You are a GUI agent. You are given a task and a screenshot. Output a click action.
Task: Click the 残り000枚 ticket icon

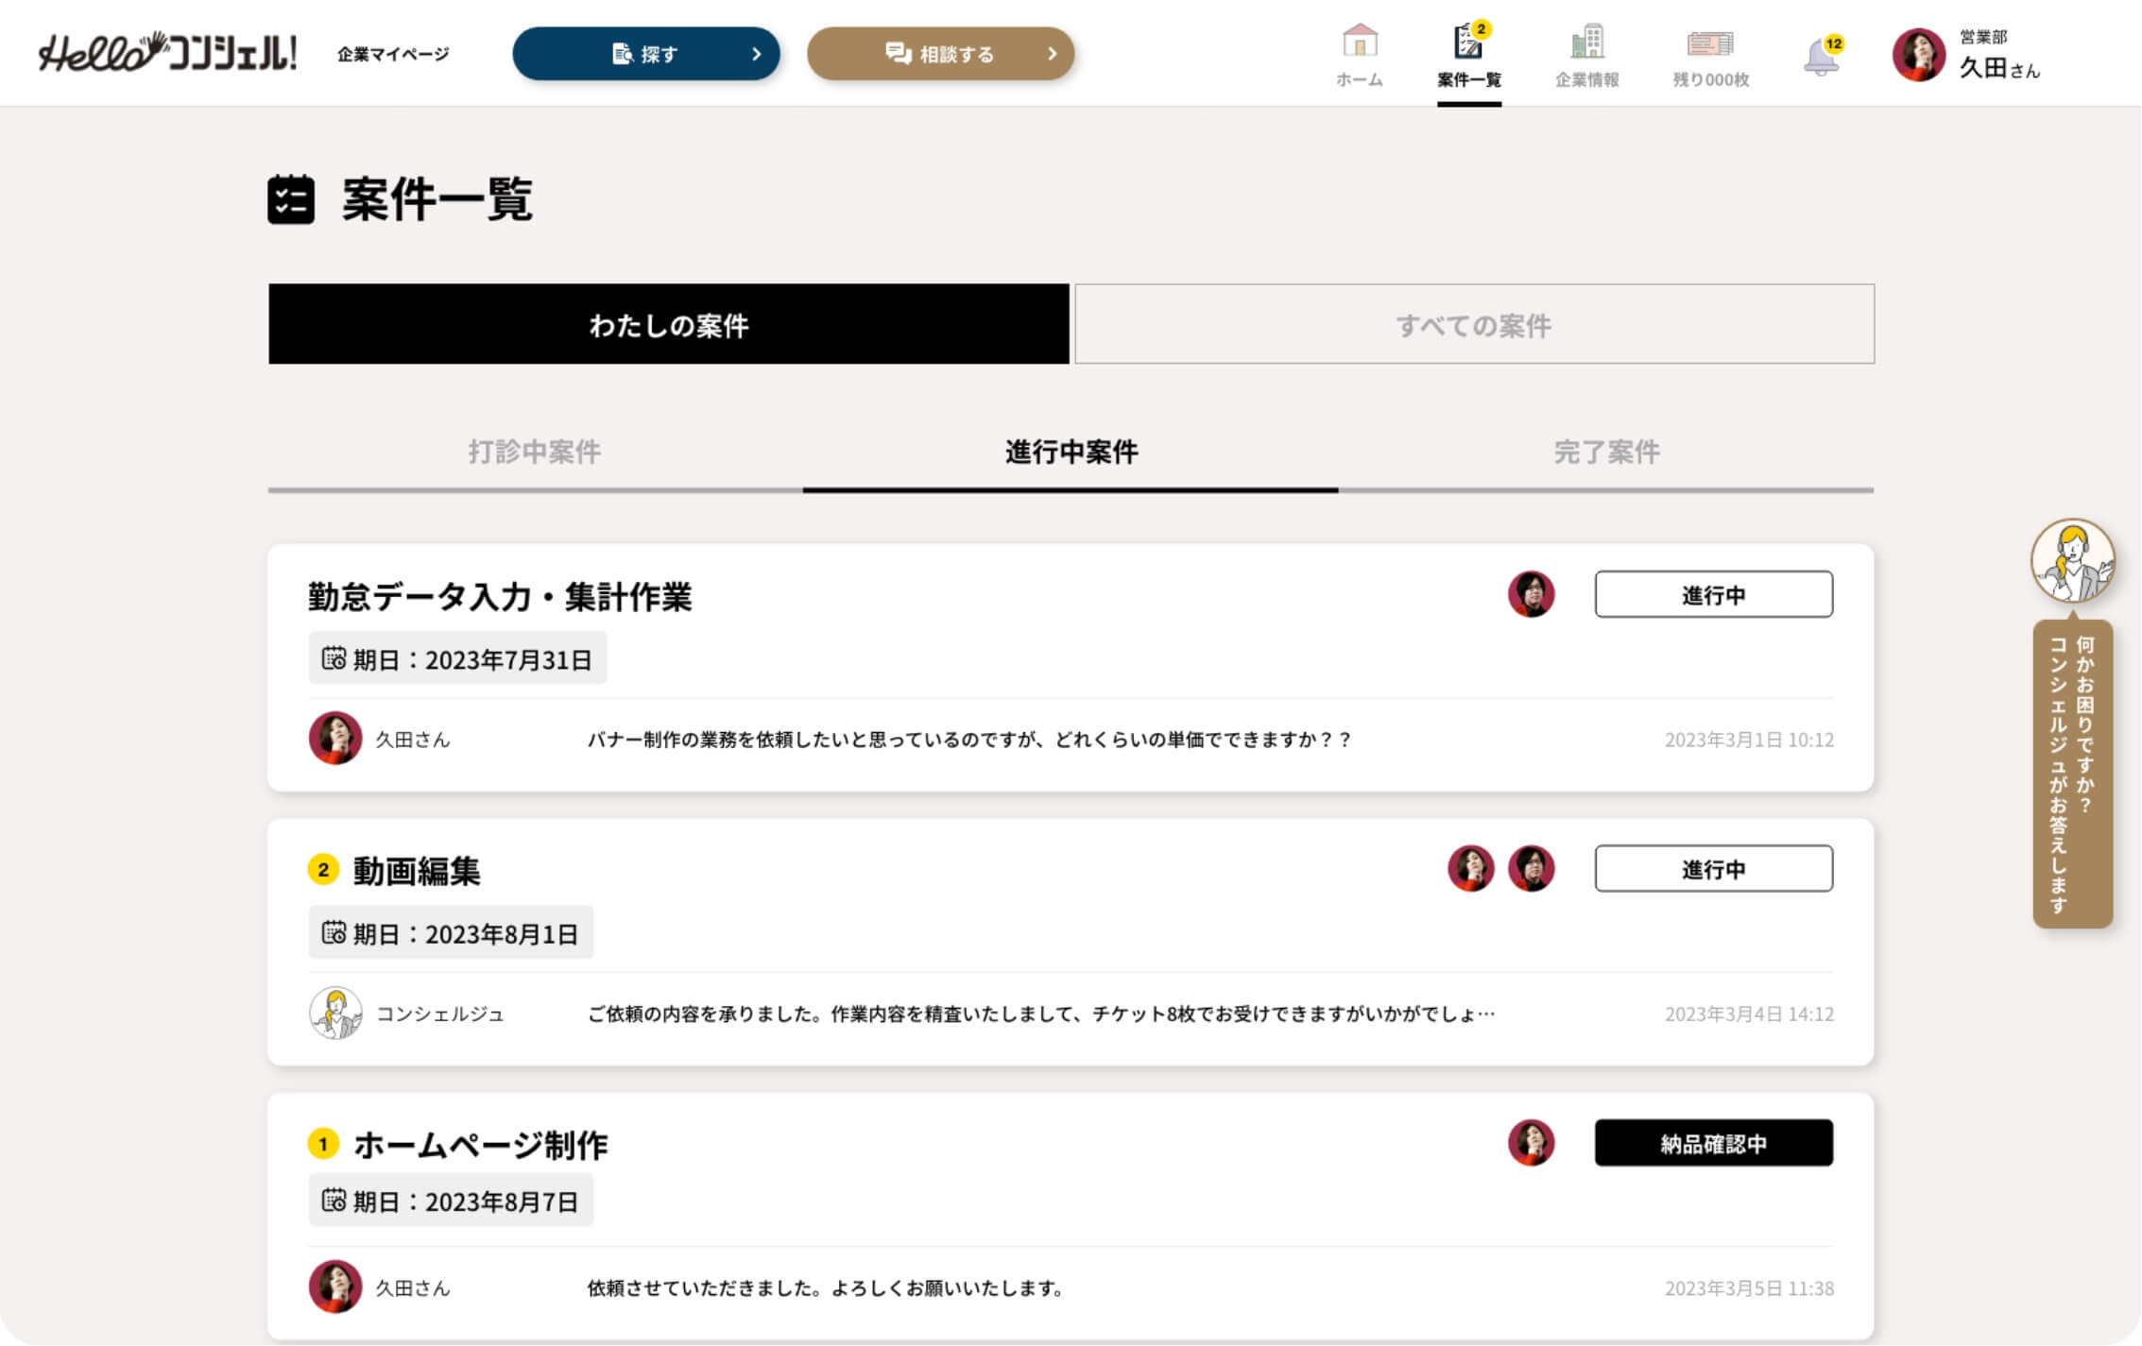tap(1709, 44)
